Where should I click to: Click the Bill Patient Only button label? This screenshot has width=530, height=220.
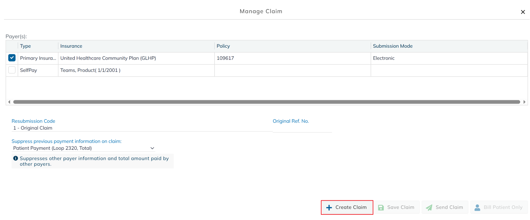[503, 207]
